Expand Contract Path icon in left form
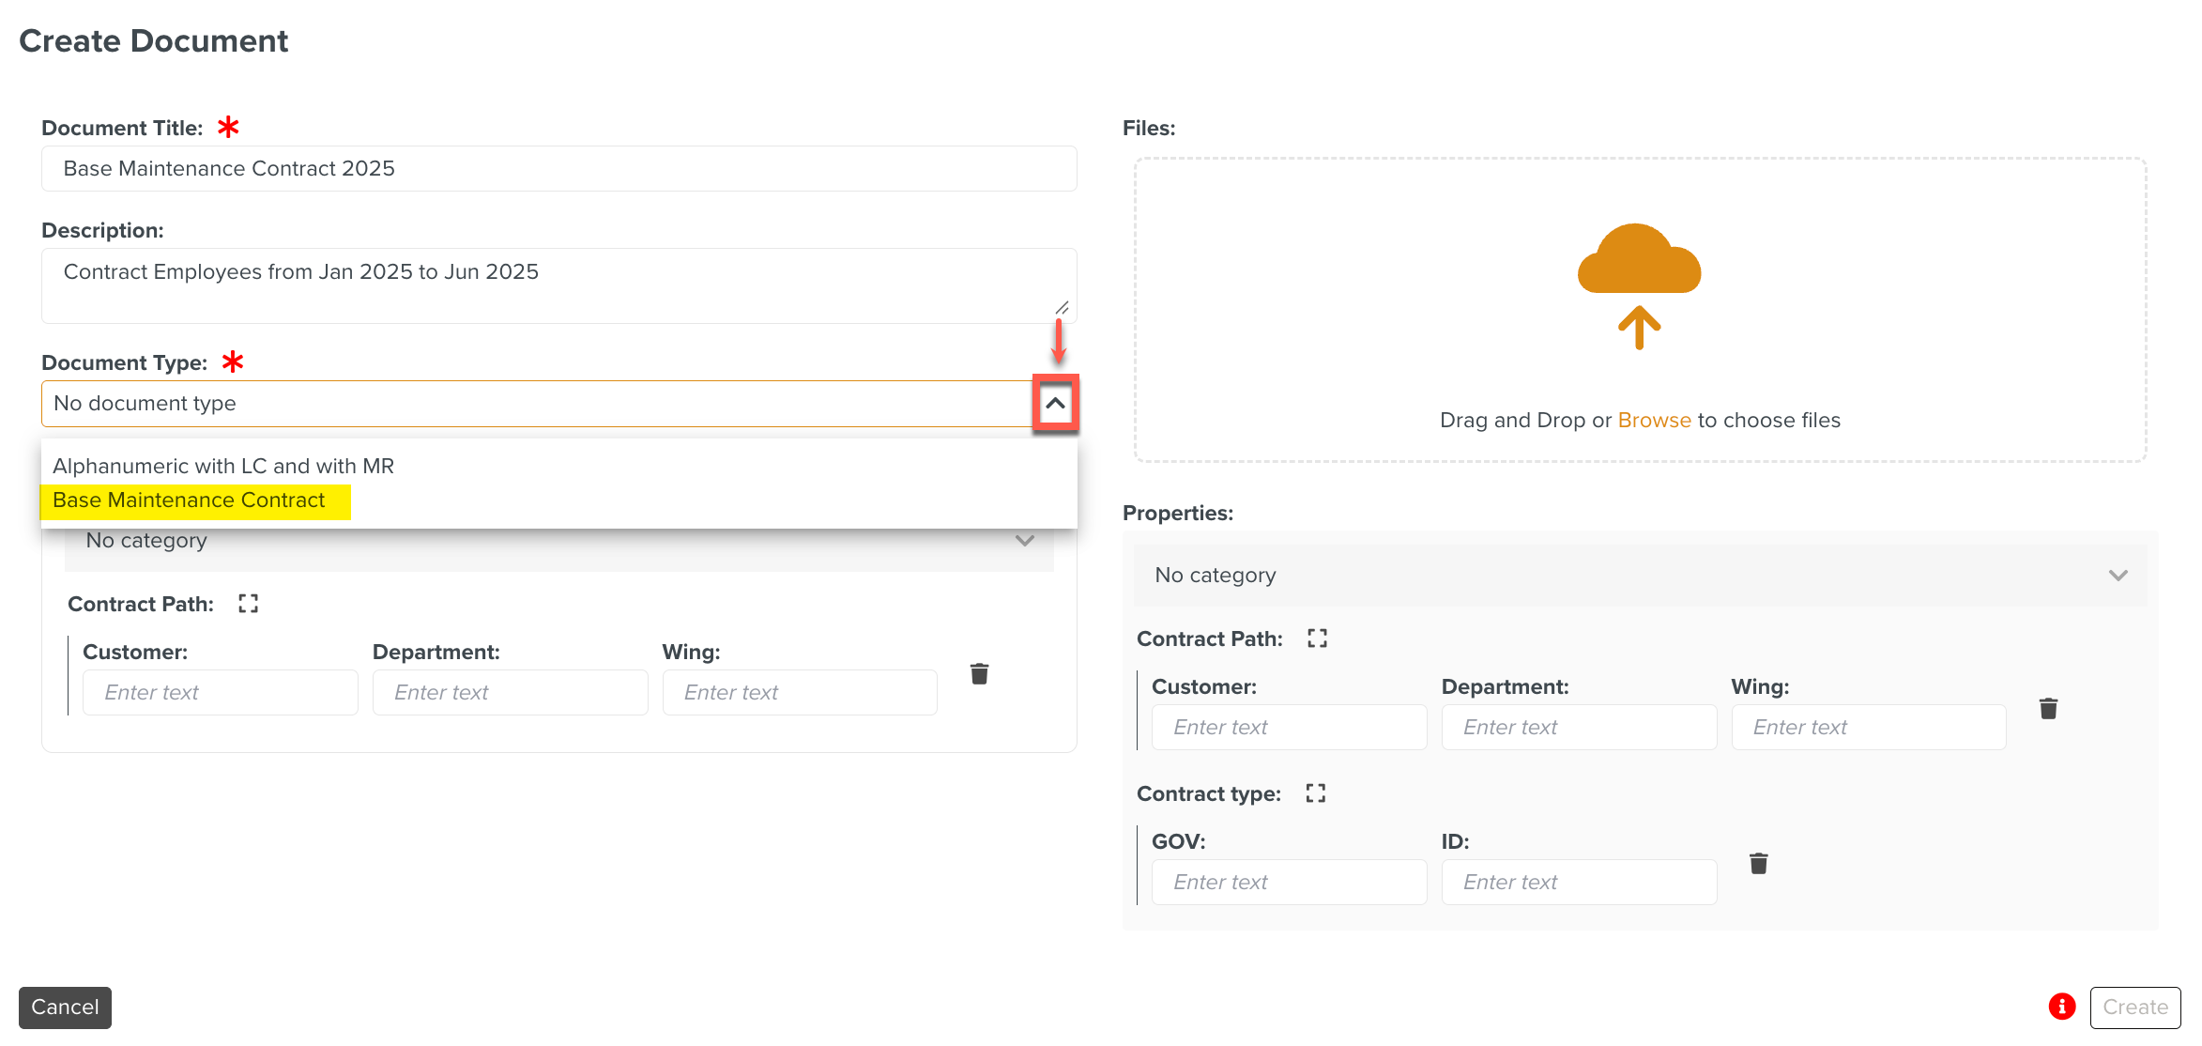This screenshot has height=1046, width=2202. click(x=248, y=604)
